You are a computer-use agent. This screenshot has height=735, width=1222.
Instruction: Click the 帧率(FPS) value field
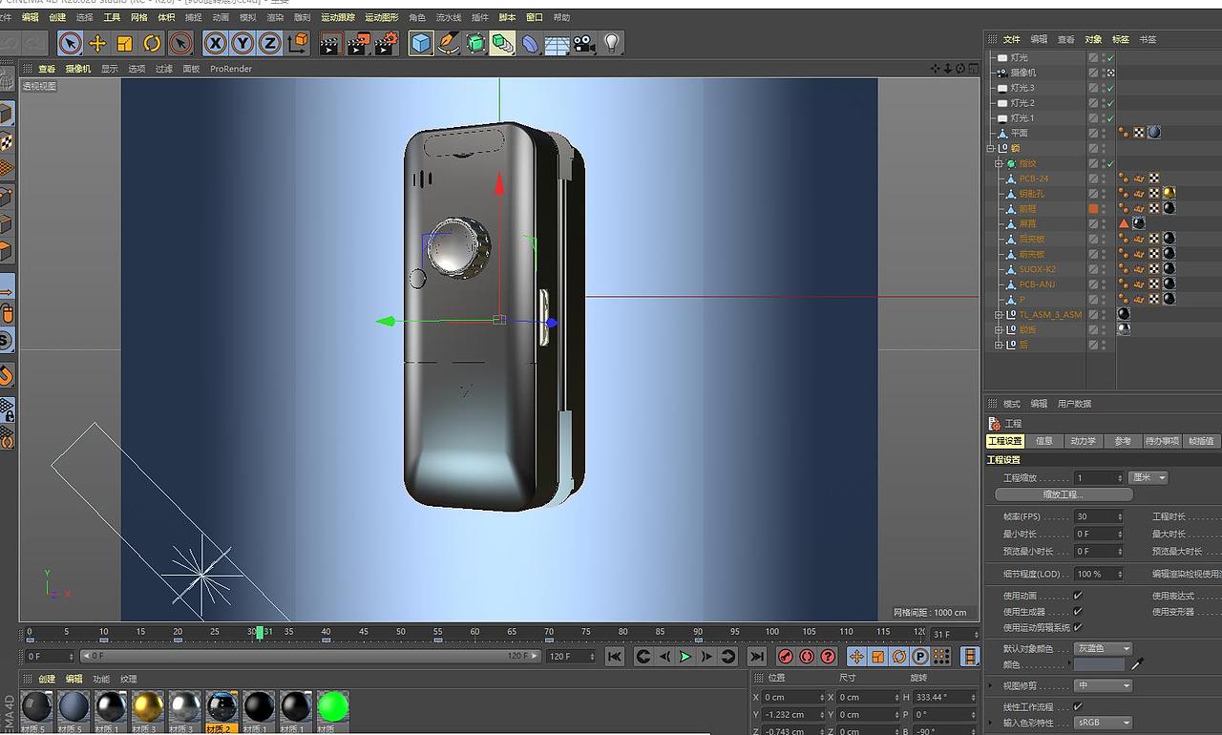pos(1099,516)
